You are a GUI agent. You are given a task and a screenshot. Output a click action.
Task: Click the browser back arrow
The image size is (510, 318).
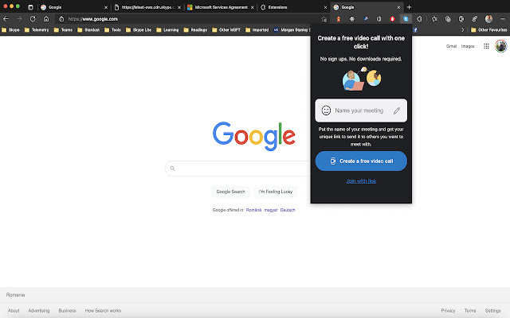[6, 19]
